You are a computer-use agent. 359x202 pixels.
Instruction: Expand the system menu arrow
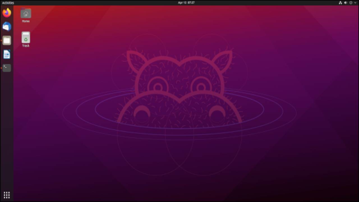[355, 3]
